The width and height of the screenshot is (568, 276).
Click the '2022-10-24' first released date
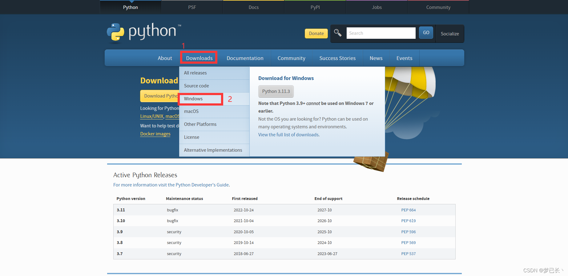244,210
